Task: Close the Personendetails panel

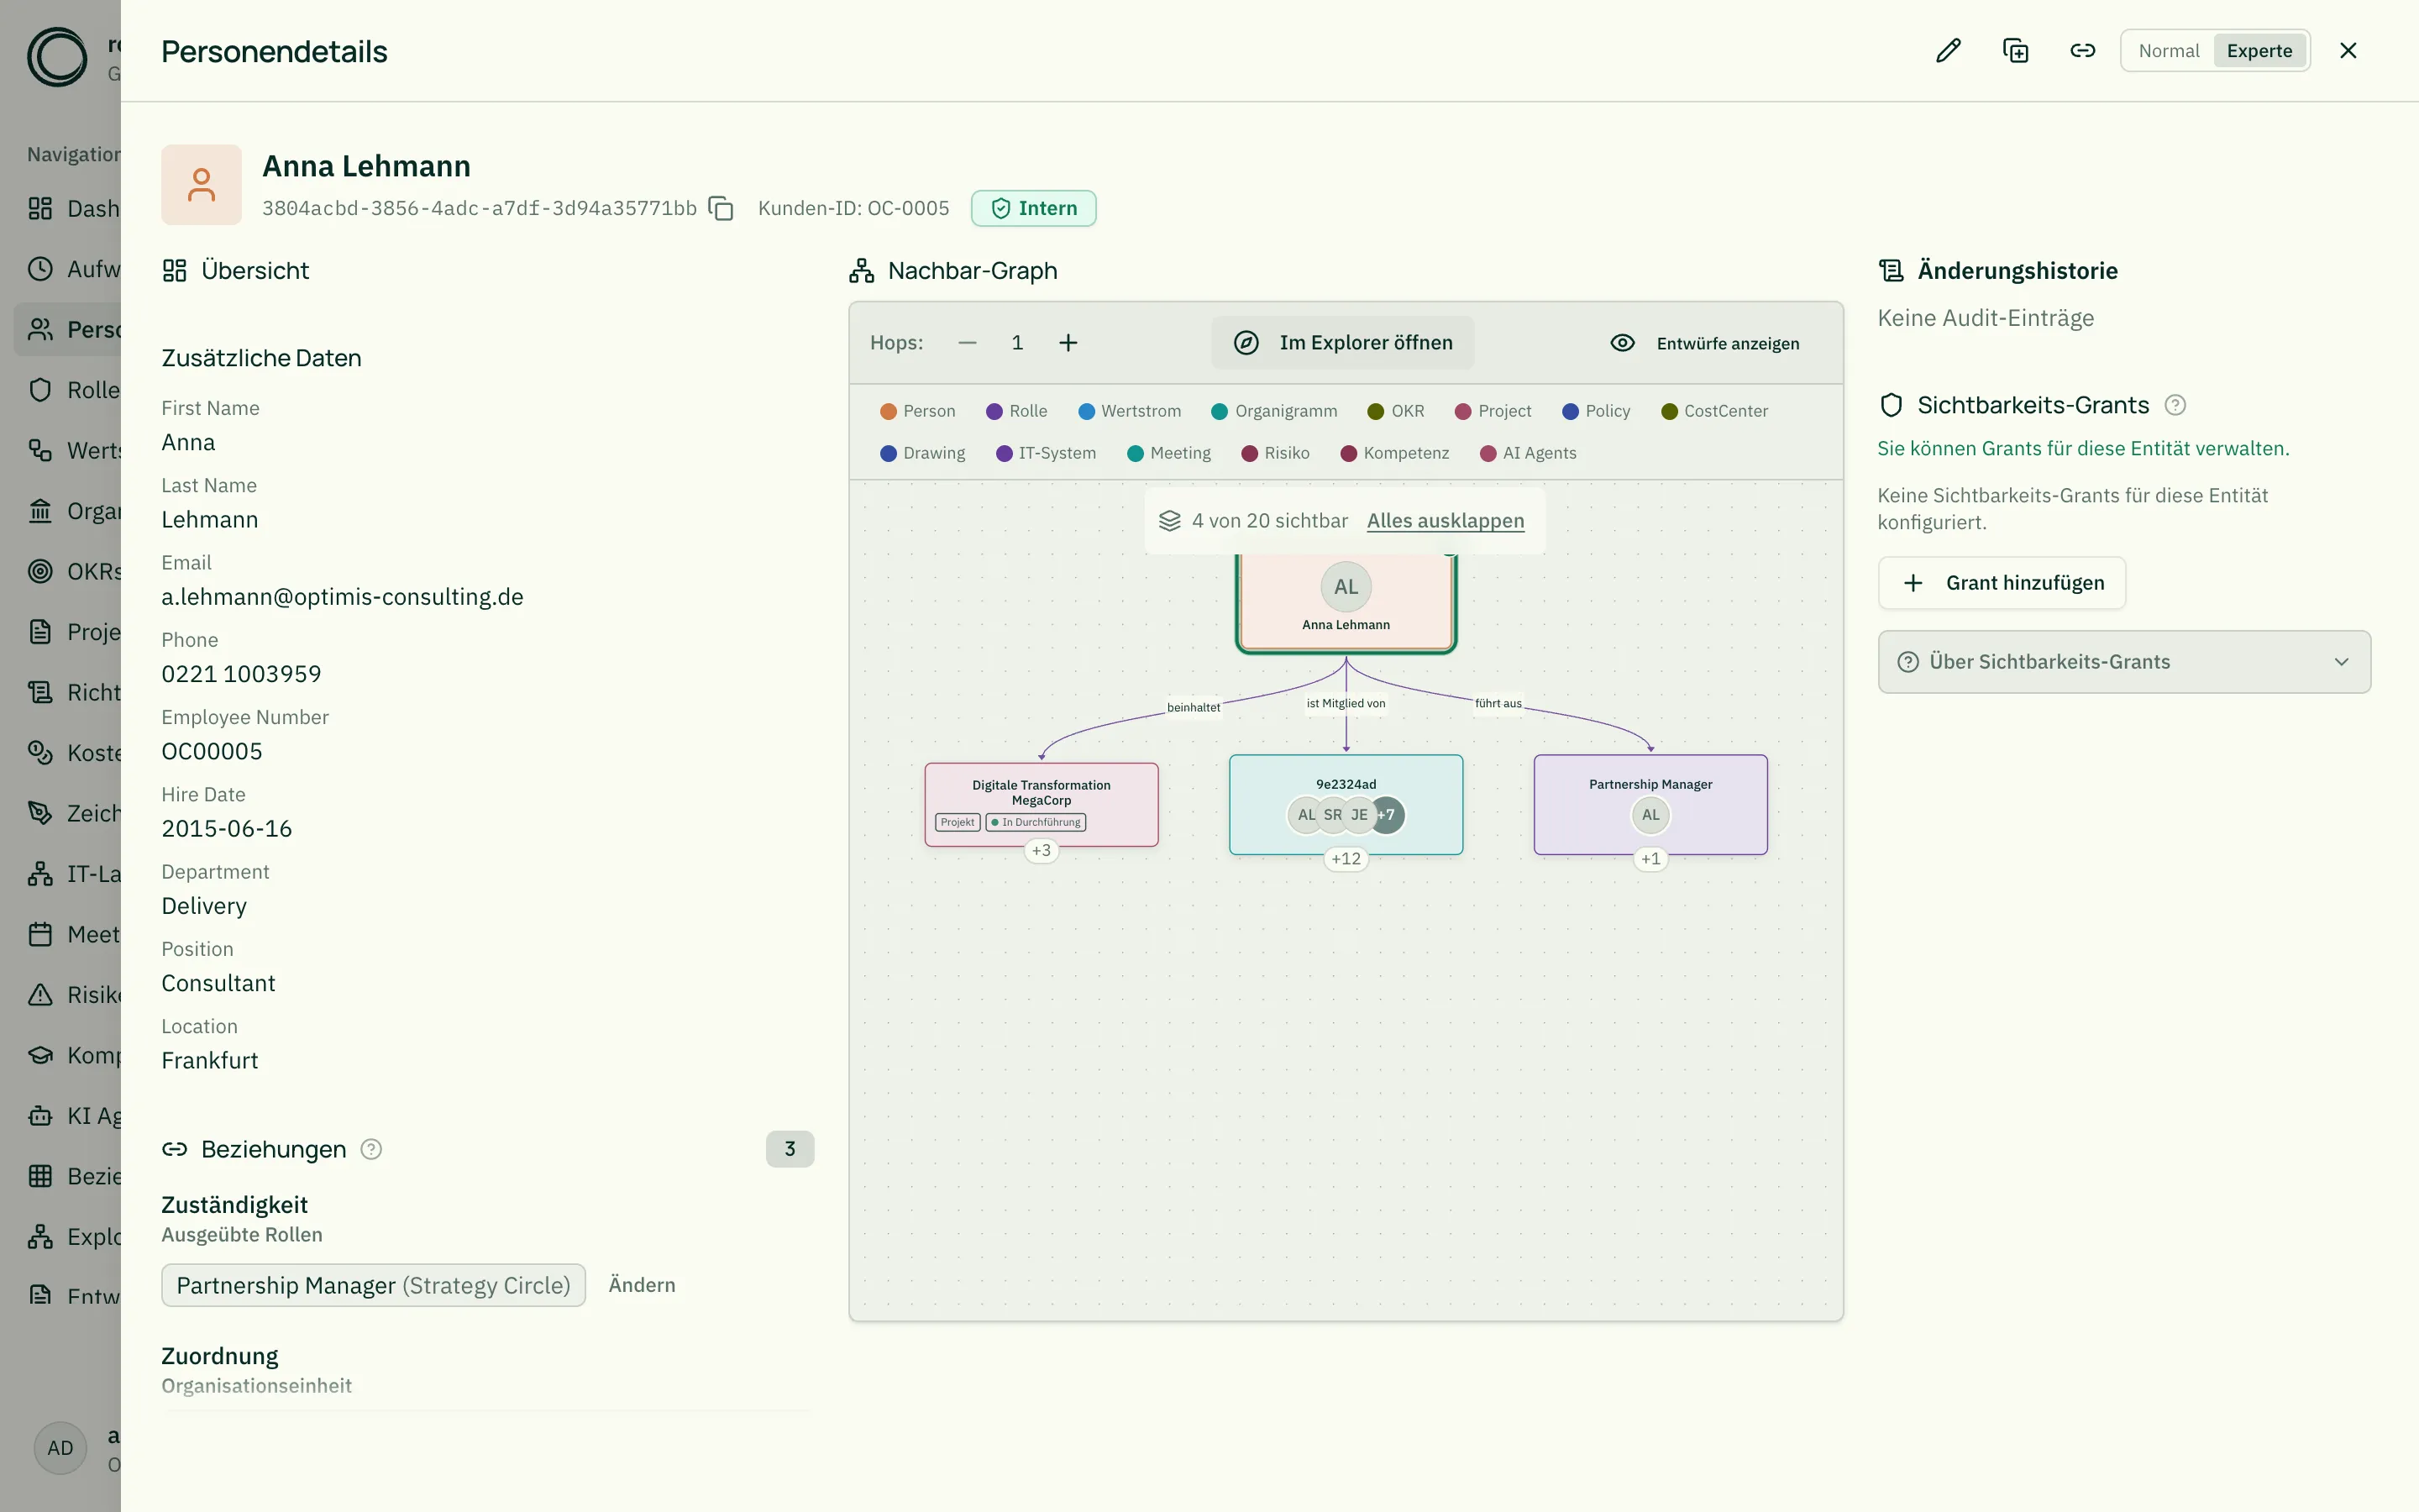Action: point(2348,51)
